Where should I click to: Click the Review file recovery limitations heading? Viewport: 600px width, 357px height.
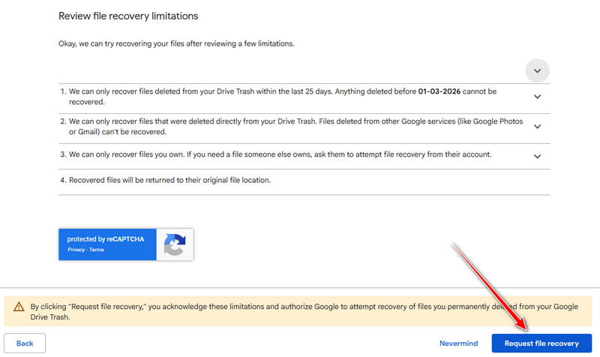(x=128, y=16)
